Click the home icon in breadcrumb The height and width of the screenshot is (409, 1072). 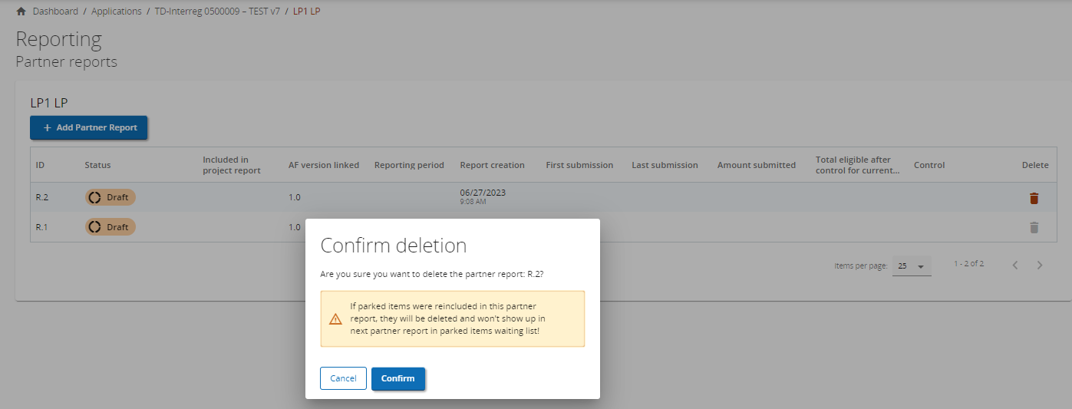pos(21,12)
